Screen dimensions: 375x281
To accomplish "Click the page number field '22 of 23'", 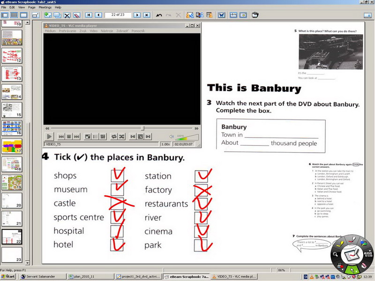I will [x=118, y=15].
